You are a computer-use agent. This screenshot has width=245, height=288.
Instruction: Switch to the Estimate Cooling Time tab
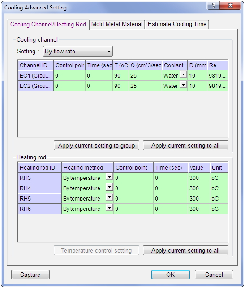(x=177, y=24)
